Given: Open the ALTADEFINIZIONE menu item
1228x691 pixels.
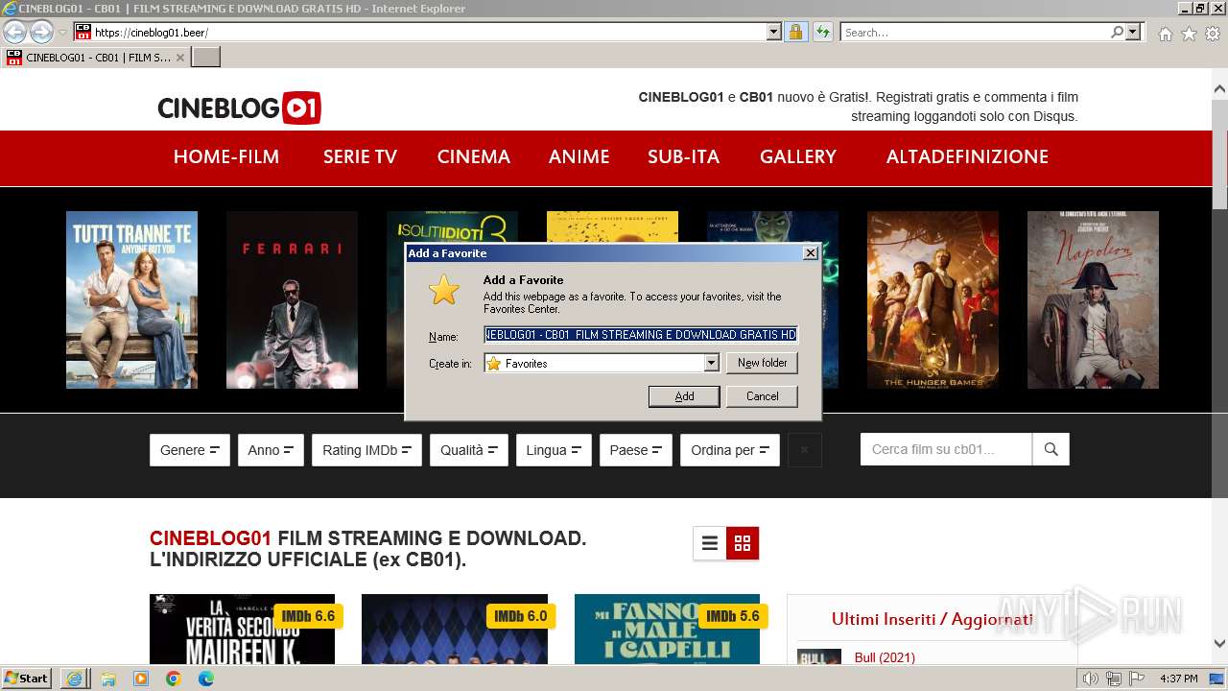Looking at the screenshot, I should [967, 156].
